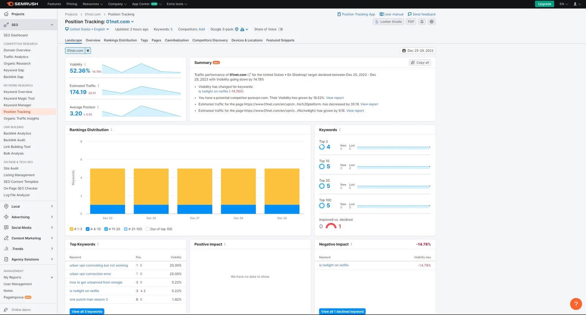586x315 pixels.
Task: Click the Rankings Distribution info icon
Action: click(x=111, y=130)
